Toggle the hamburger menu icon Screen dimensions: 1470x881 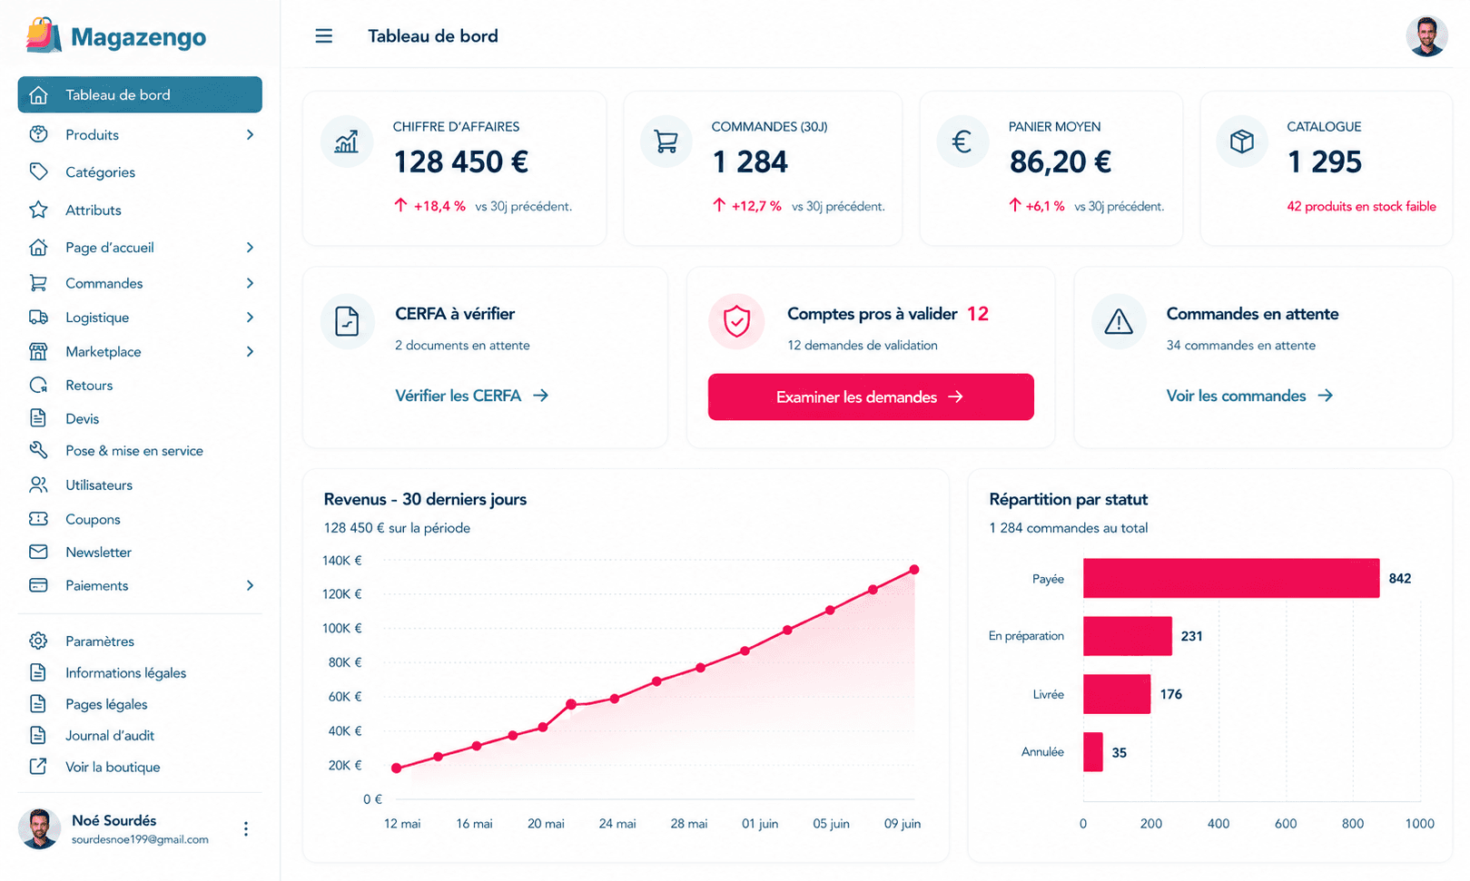click(x=323, y=36)
